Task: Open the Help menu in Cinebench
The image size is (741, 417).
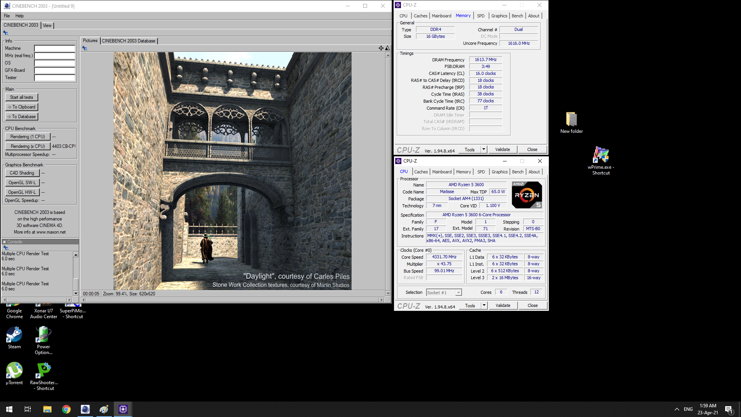Action: (x=20, y=16)
